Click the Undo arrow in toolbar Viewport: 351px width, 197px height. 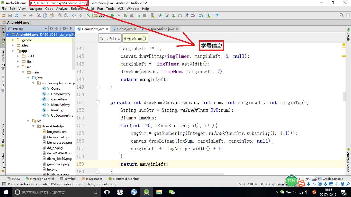click(24, 16)
